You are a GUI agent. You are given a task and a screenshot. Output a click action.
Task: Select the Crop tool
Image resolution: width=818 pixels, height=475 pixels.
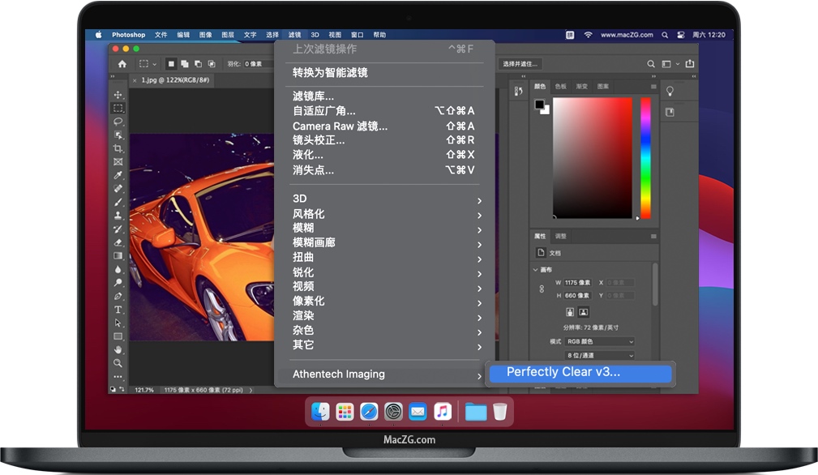pyautogui.click(x=118, y=149)
